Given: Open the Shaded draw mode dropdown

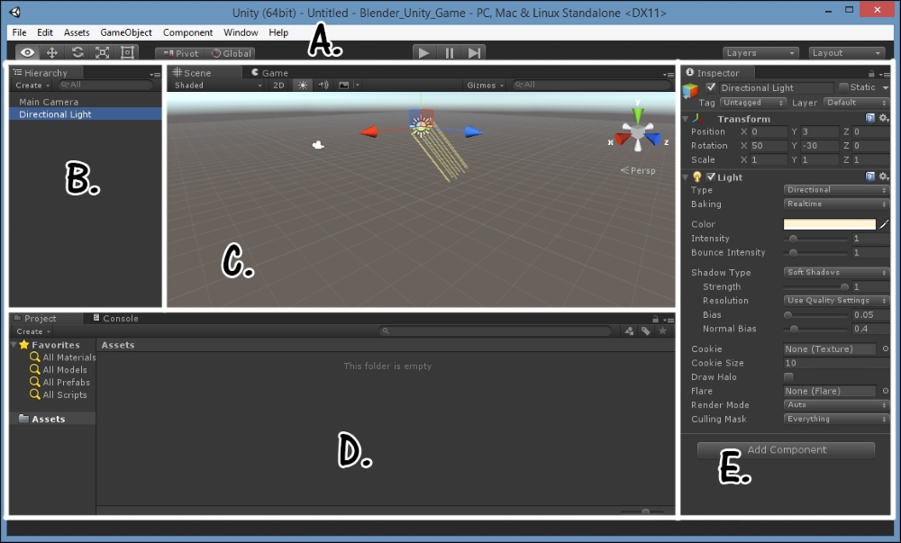Looking at the screenshot, I should coord(218,85).
